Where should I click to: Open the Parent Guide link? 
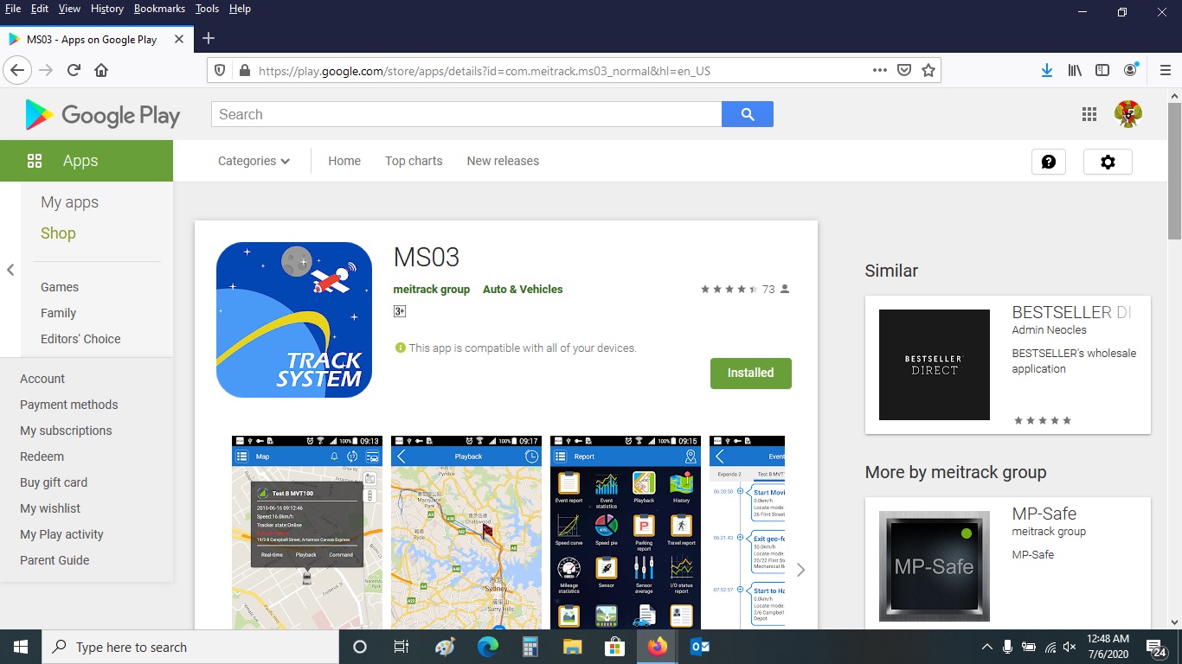55,560
